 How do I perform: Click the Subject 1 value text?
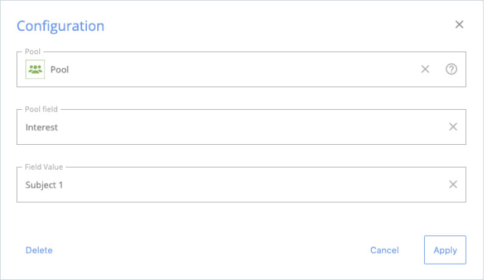(44, 185)
